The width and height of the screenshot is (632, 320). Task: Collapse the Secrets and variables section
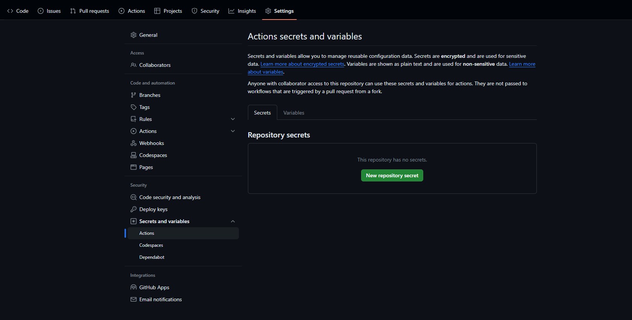coord(233,221)
